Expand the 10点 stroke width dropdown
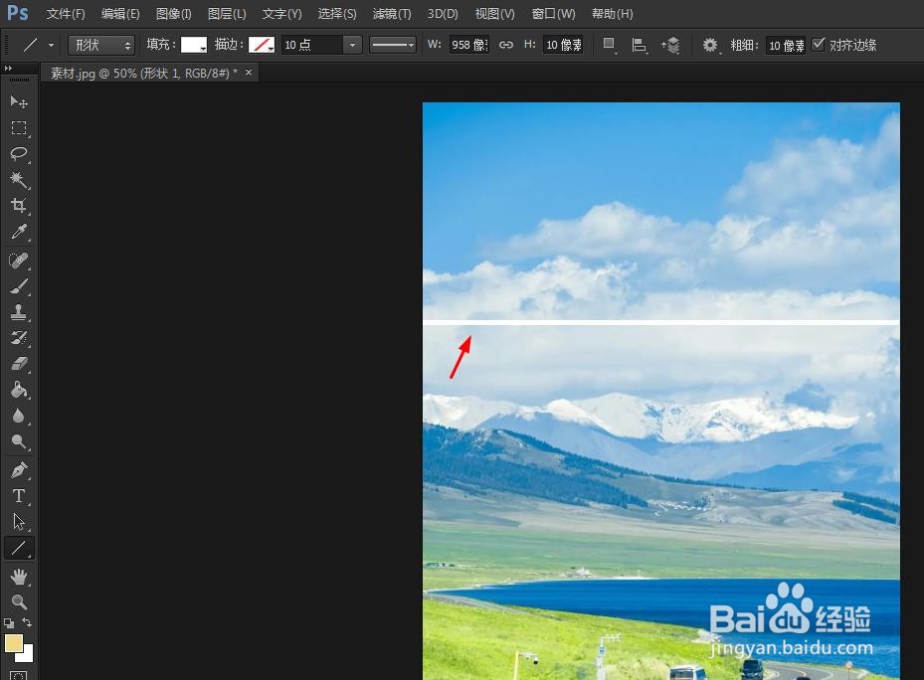The height and width of the screenshot is (680, 924). [x=352, y=44]
